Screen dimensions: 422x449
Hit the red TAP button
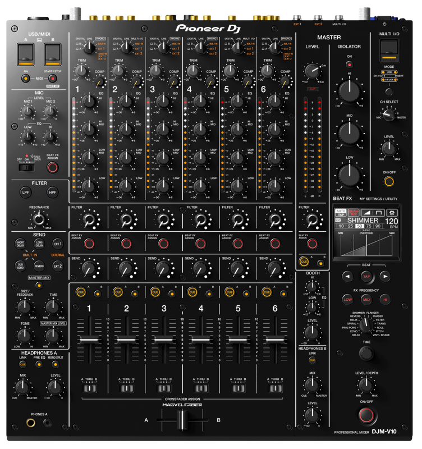(x=366, y=277)
